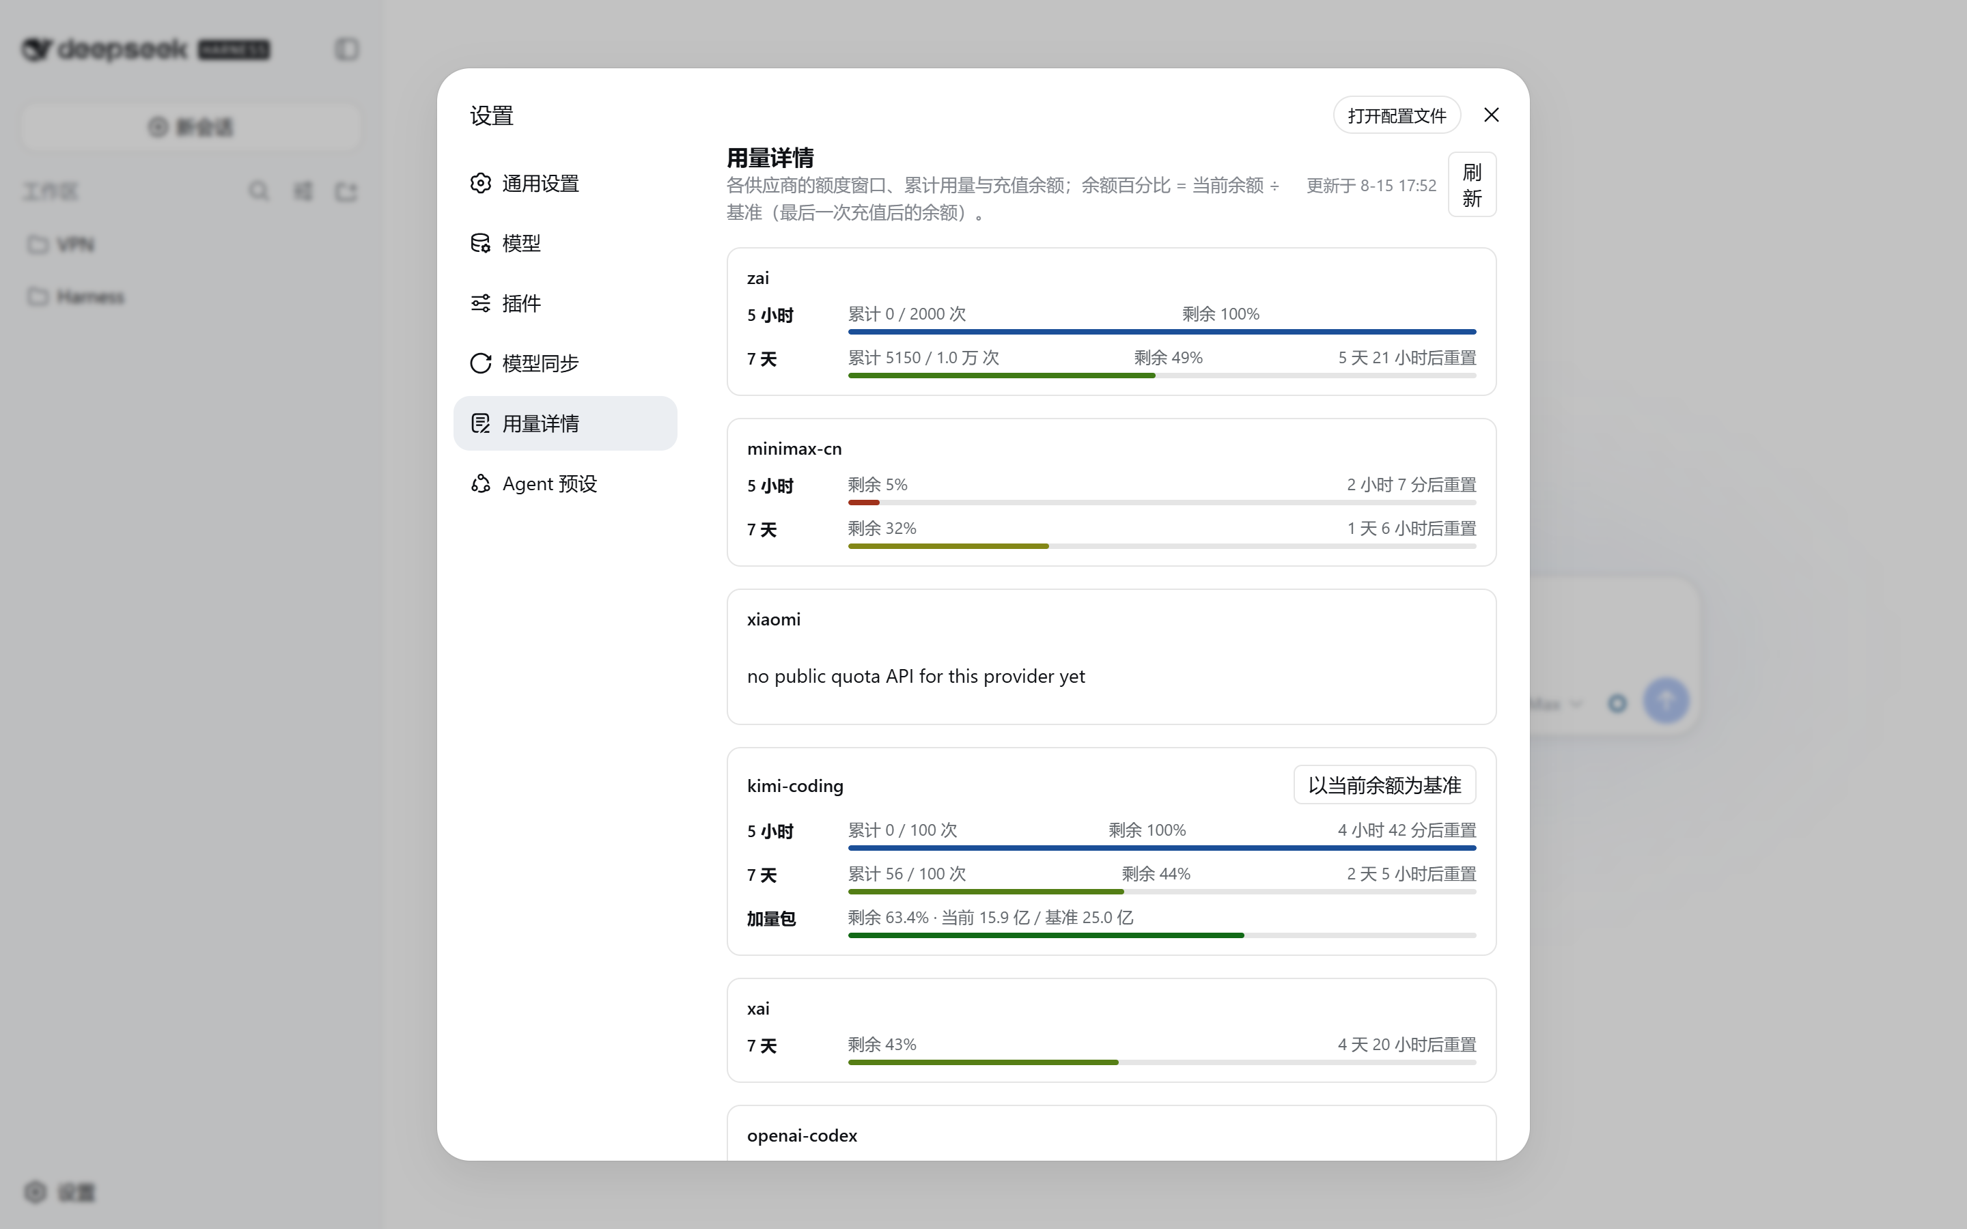Click the sync icon beside 模型同步

point(480,363)
